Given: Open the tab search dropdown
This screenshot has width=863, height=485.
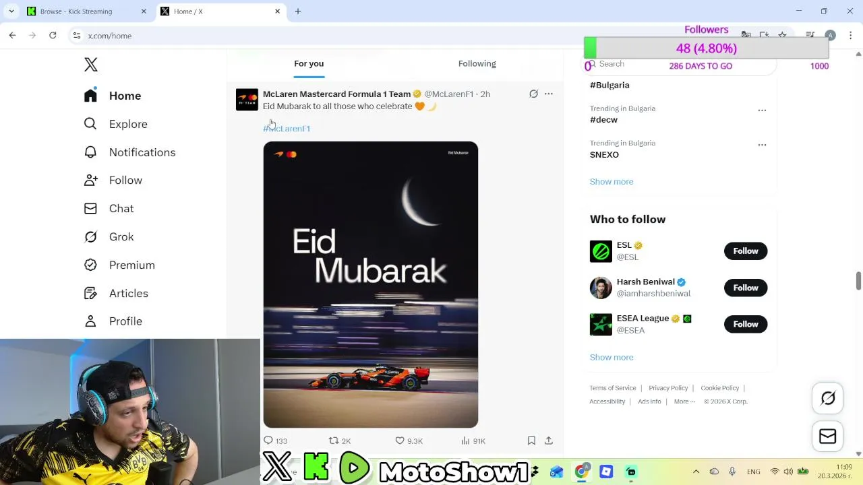Looking at the screenshot, I should [x=11, y=11].
